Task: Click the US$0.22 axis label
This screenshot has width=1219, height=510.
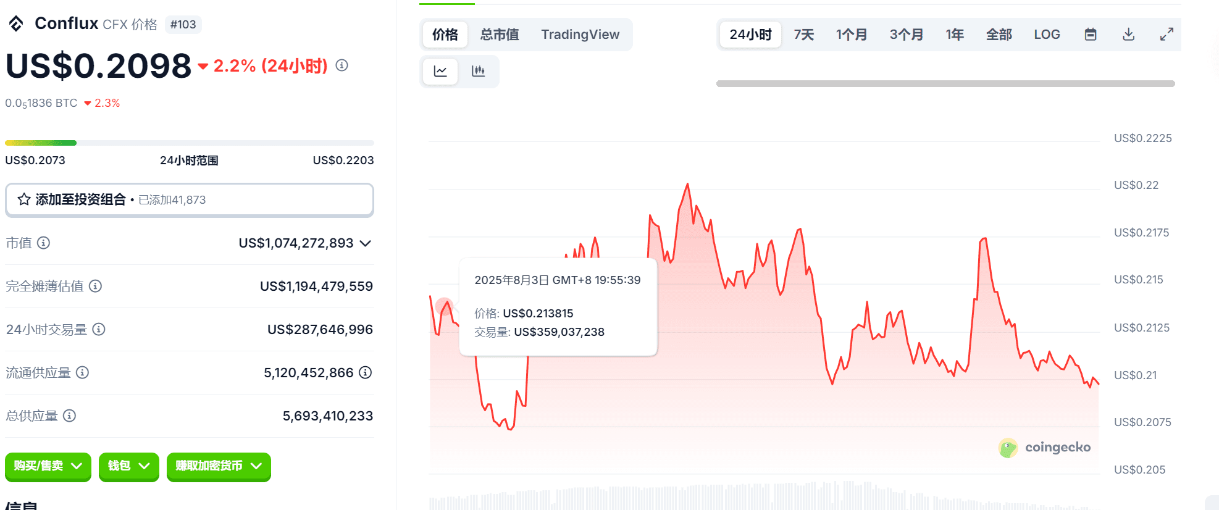Action: [x=1136, y=185]
